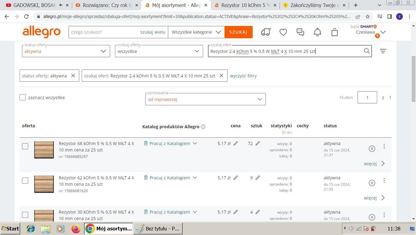Pause the Rezystor 62 kOhm offer
The image size is (416, 235).
tap(372, 183)
